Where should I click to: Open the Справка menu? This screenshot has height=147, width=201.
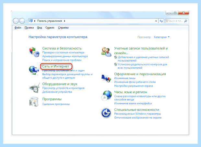pyautogui.click(x=63, y=28)
